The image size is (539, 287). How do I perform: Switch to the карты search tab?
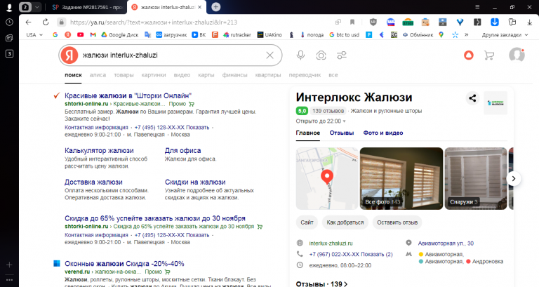[x=206, y=75]
